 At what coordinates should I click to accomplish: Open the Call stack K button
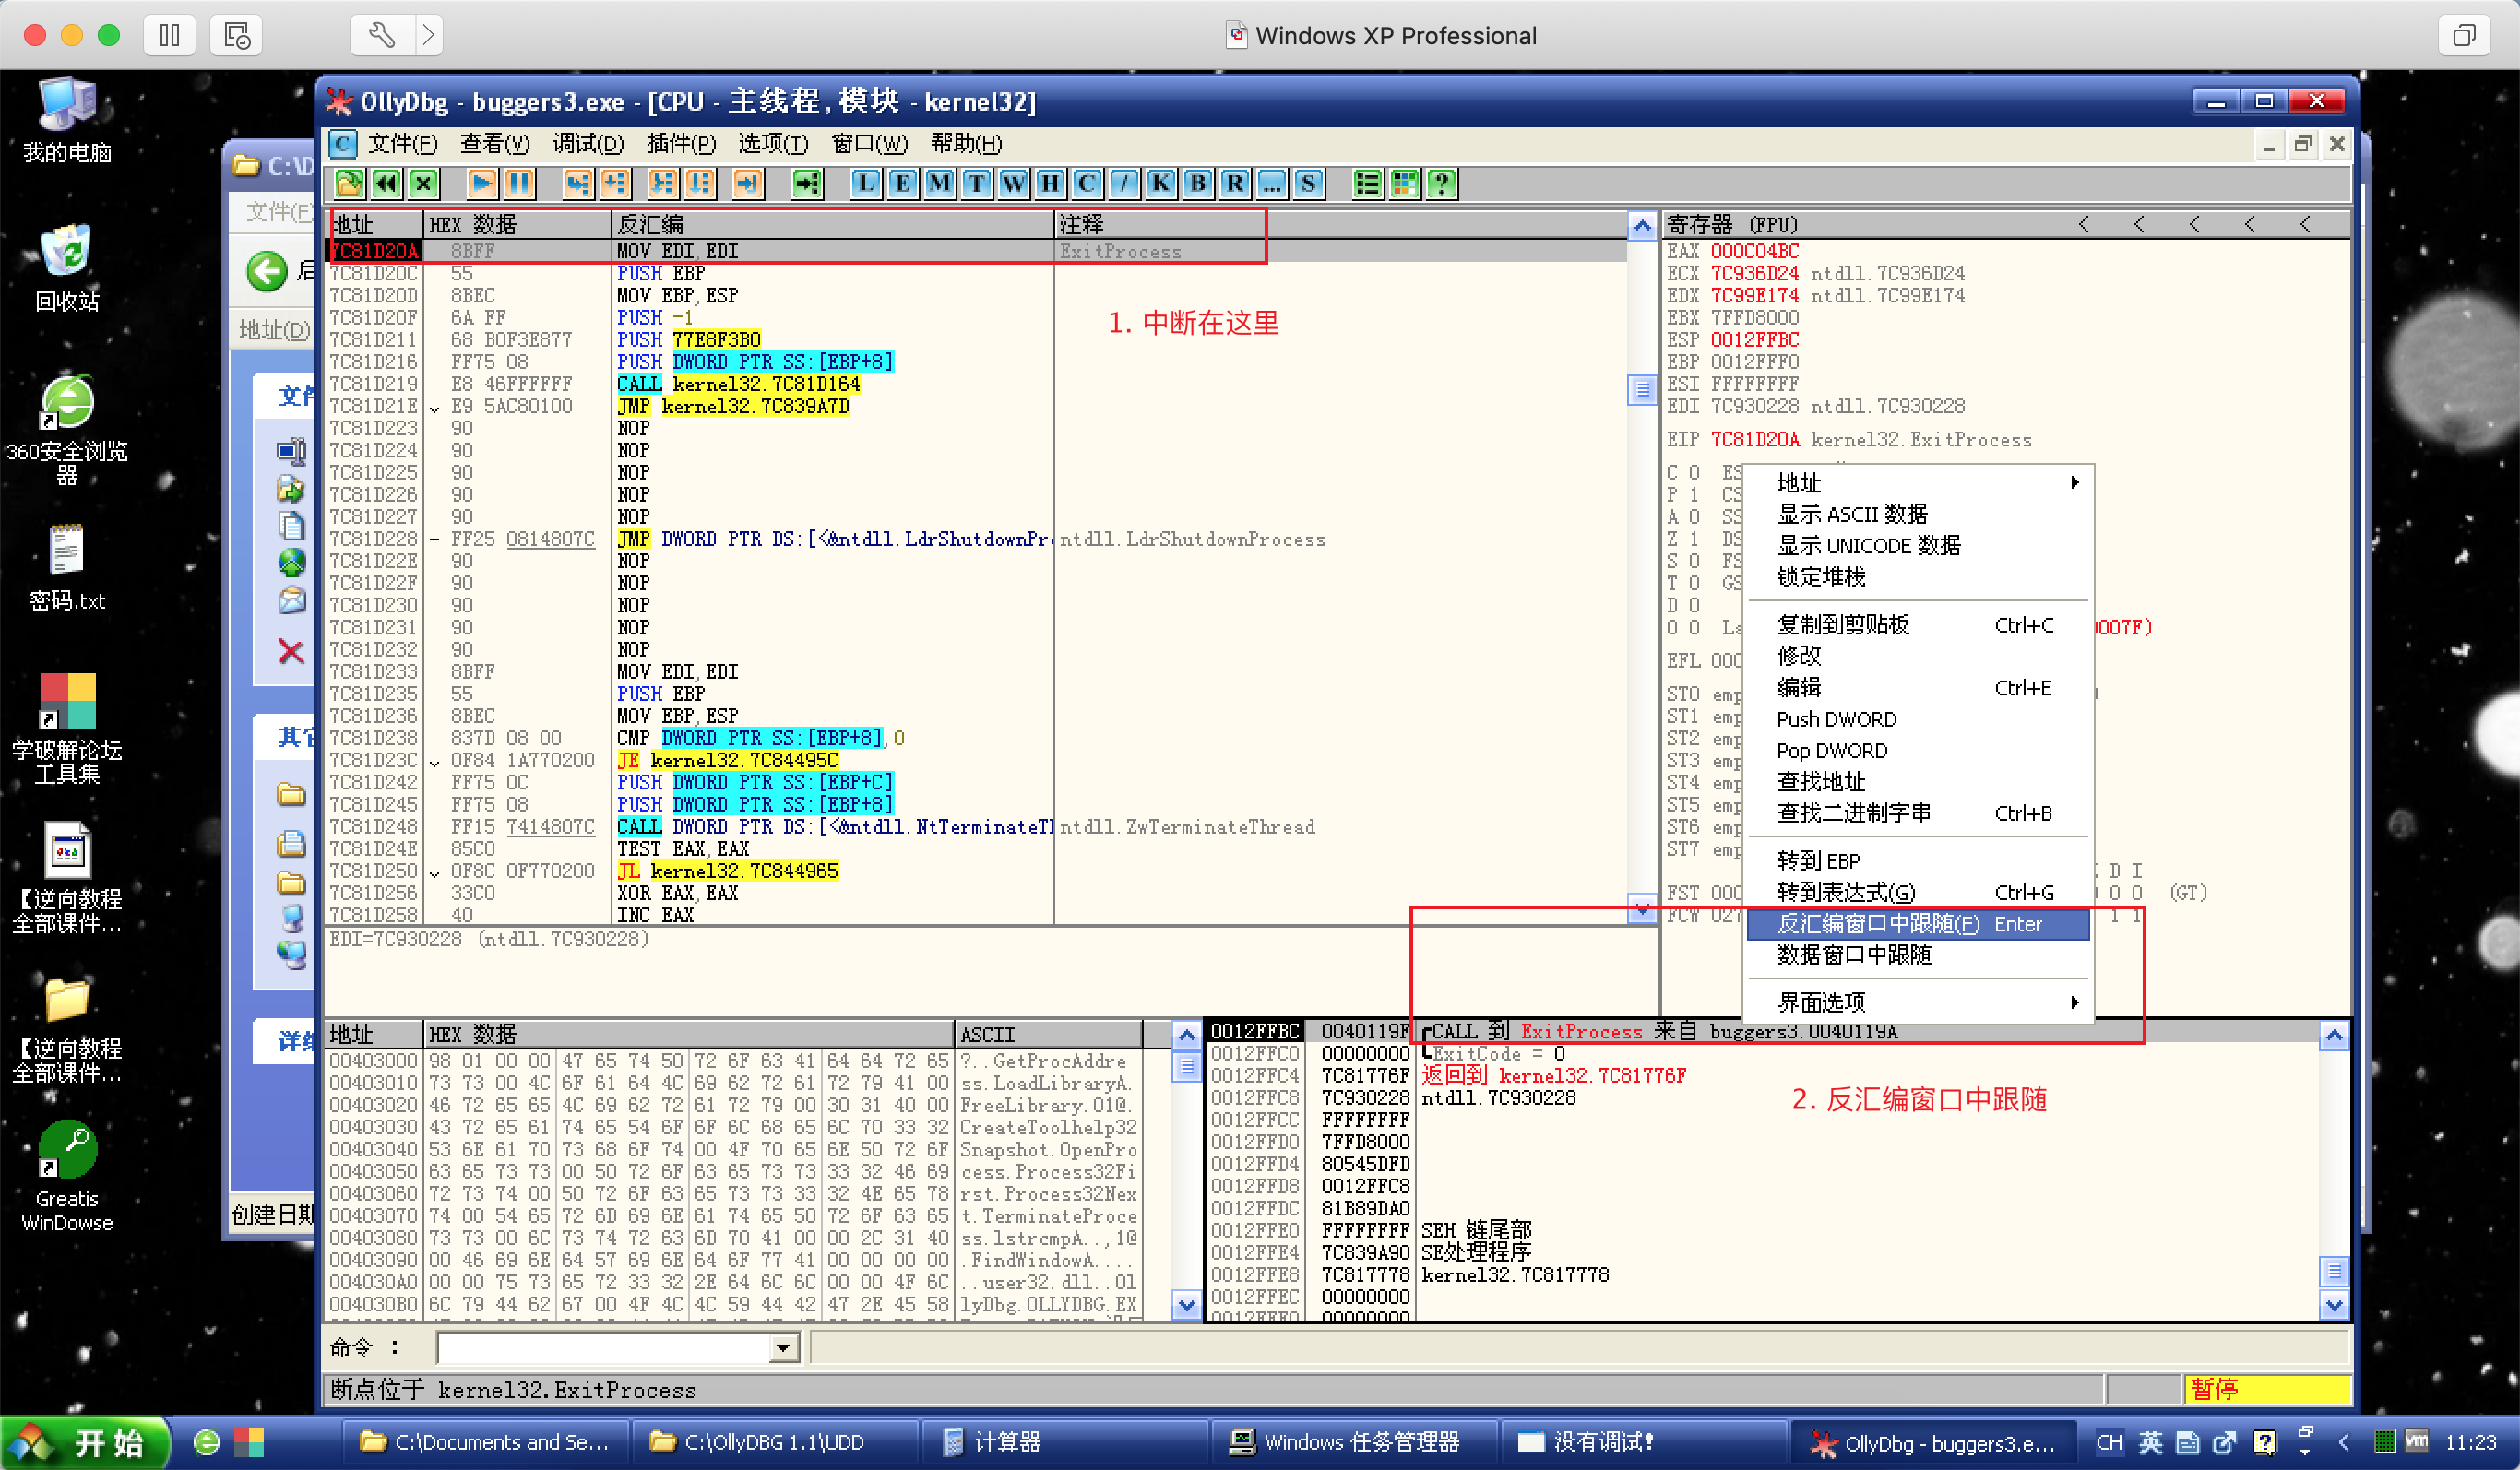(1160, 183)
